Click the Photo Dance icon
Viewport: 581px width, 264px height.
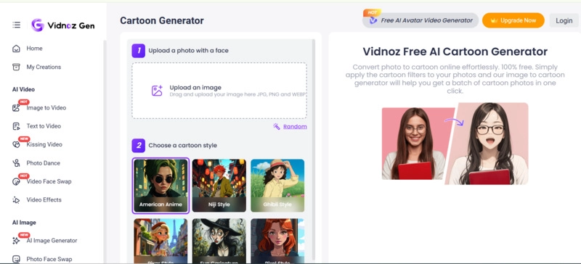pos(16,163)
